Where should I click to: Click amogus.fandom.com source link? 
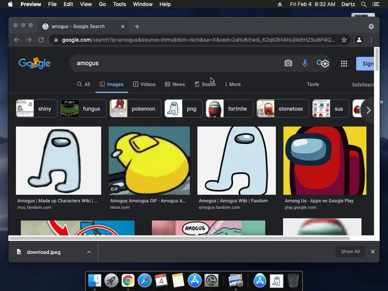pyautogui.click(x=219, y=207)
